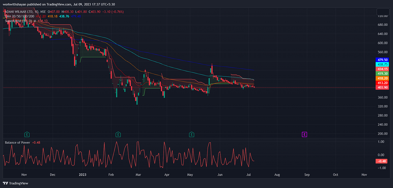Click the 360.00 price axis tick
Viewport: 393px width, 188px height.
coord(383,97)
